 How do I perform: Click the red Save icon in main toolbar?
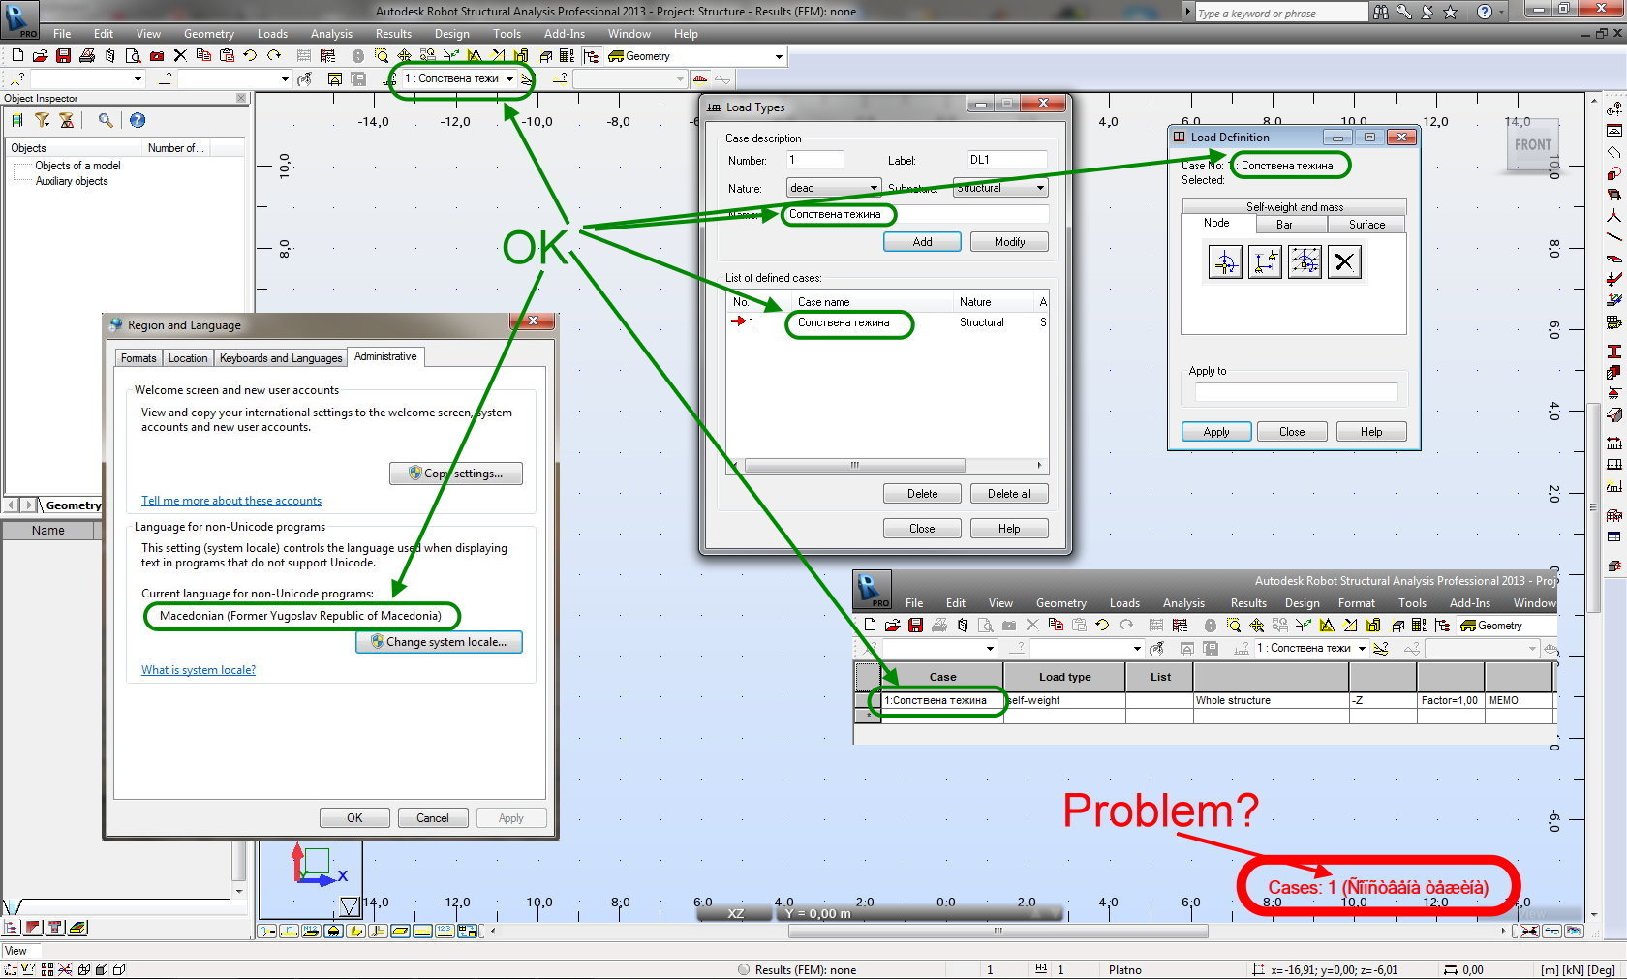(x=64, y=56)
